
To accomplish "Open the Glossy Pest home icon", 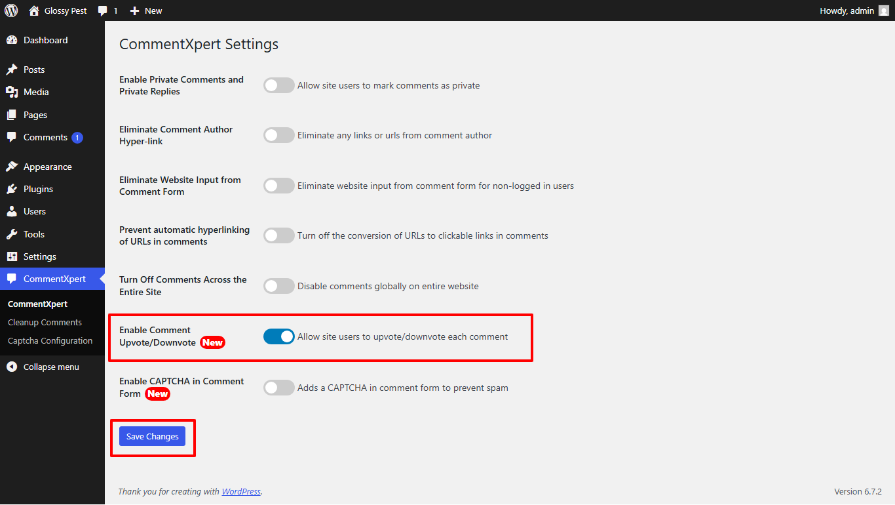I will coord(34,10).
